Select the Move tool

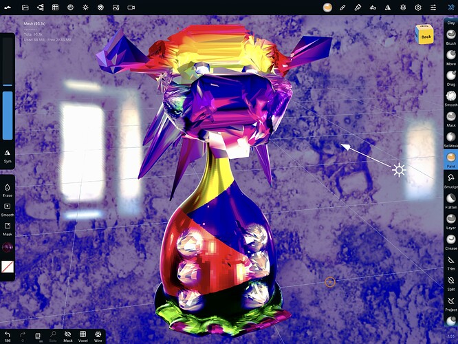(451, 57)
